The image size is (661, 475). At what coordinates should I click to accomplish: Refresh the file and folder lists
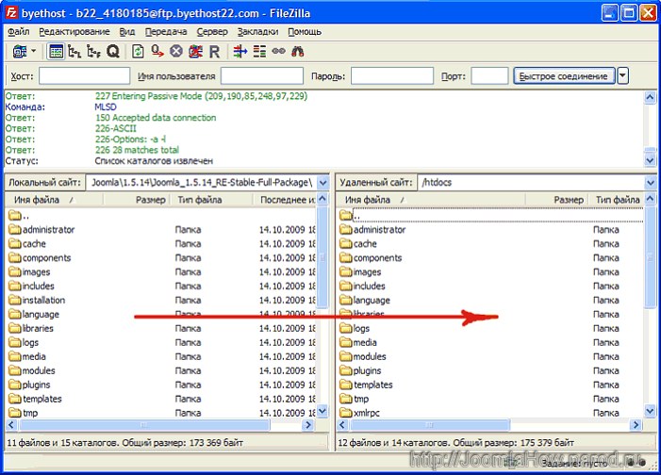pos(138,52)
